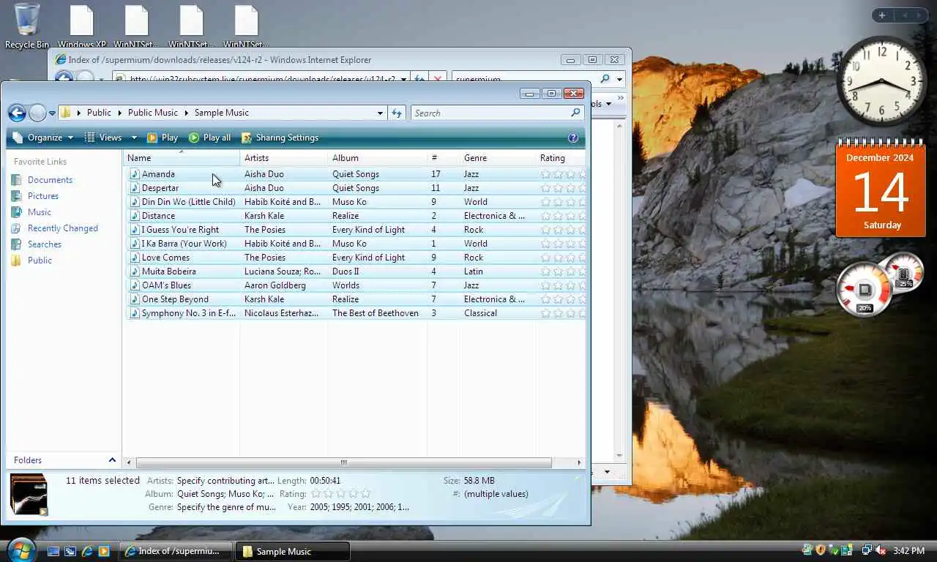Click the network tray icon
937x562 pixels.
click(867, 550)
